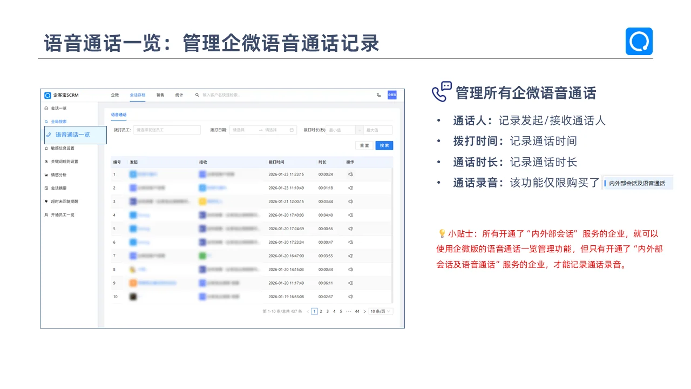Click the previous page arrow
This screenshot has height=389, width=691.
[308, 311]
